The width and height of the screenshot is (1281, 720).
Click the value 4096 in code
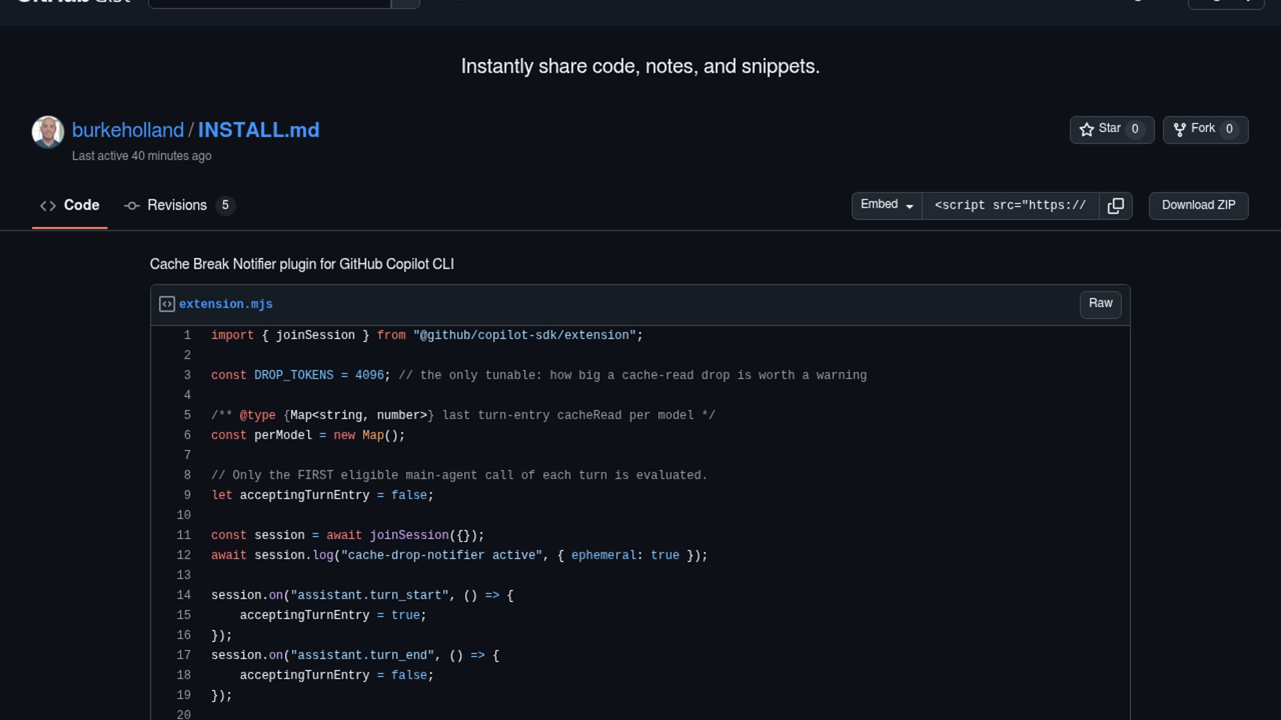pyautogui.click(x=370, y=375)
